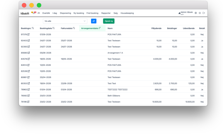
Task: Click the blue refresh button
Action: point(94,21)
